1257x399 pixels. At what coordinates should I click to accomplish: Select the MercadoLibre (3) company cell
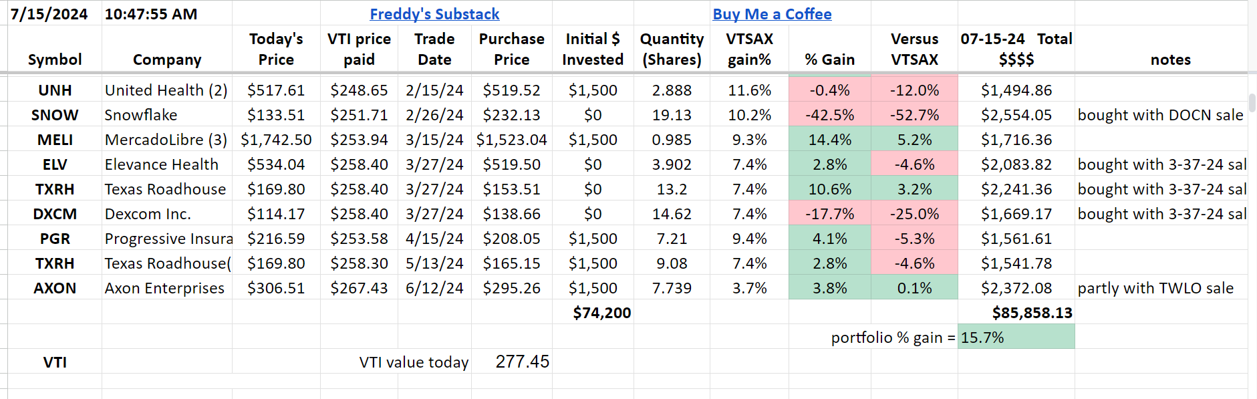click(167, 140)
